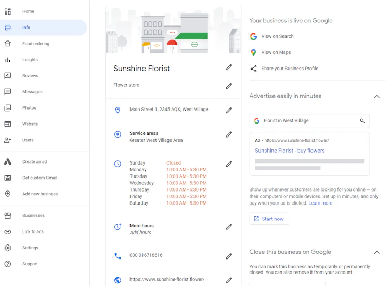Click the Learn more link
The width and height of the screenshot is (390, 286).
click(320, 203)
